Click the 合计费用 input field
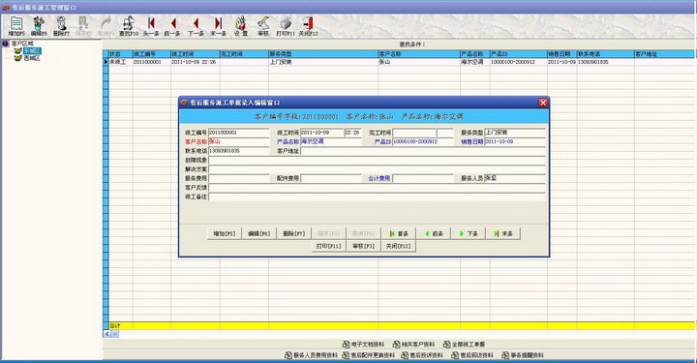This screenshot has height=363, width=697. click(x=423, y=179)
